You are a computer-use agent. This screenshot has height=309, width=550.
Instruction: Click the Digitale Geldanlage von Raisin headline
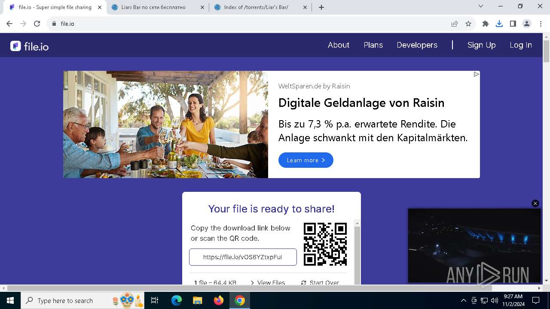[x=361, y=103]
